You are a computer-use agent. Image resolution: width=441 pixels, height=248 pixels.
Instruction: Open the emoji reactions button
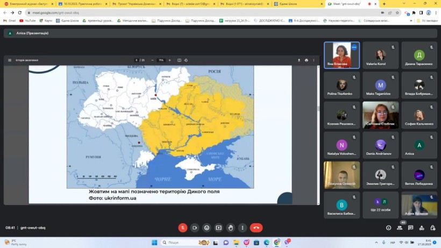click(x=207, y=228)
